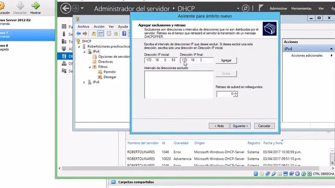
Task: Increase the subnet delay with the up arrow
Action: pos(235,92)
